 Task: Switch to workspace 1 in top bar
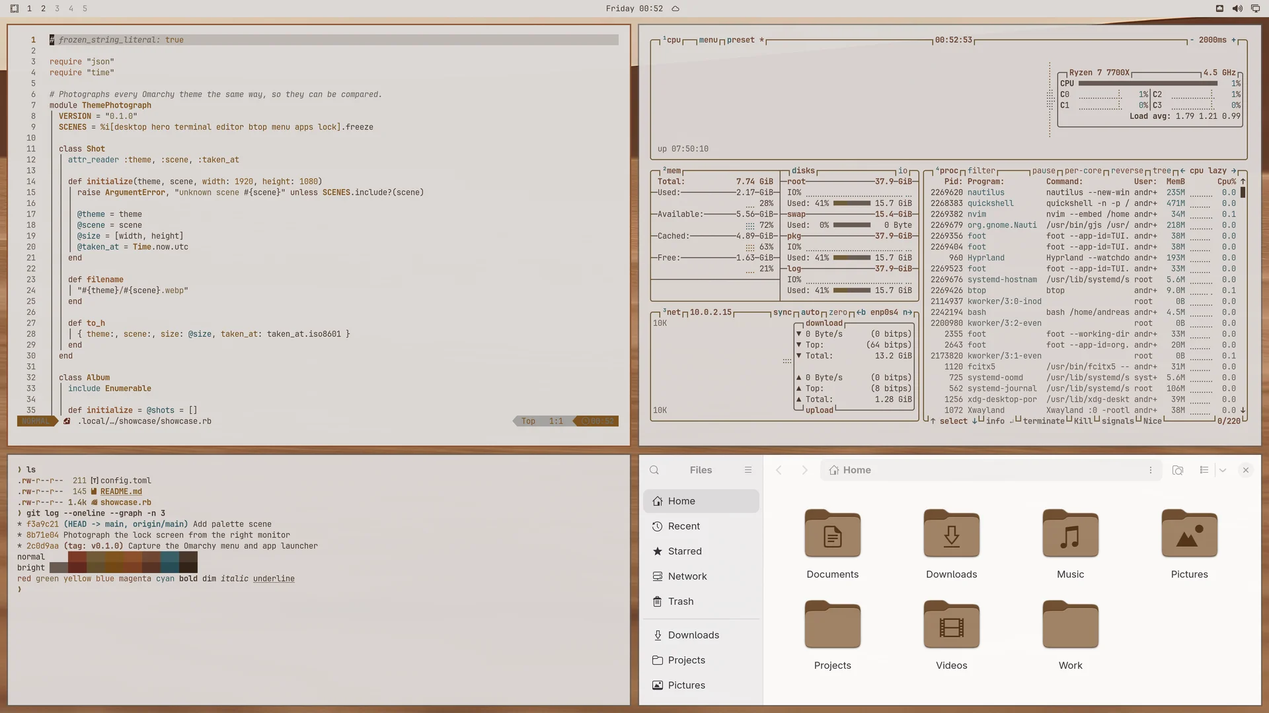[29, 9]
